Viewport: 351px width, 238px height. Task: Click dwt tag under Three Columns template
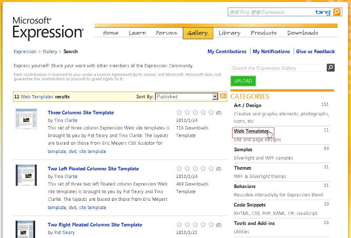click(x=73, y=151)
